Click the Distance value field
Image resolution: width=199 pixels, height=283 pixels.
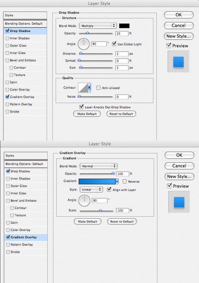coord(122,54)
